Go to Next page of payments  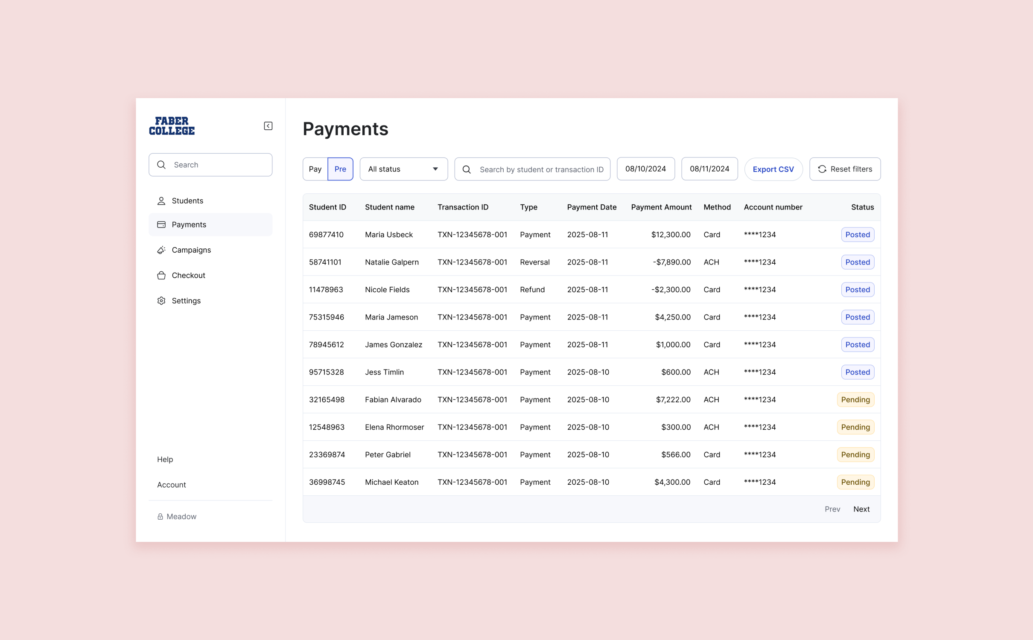(861, 509)
